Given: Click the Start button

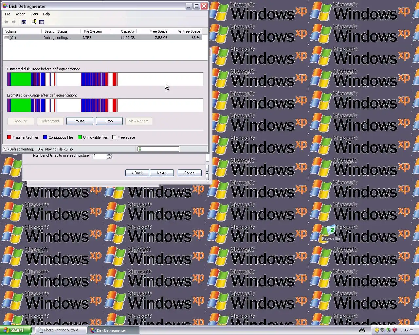Looking at the screenshot, I should [x=16, y=330].
